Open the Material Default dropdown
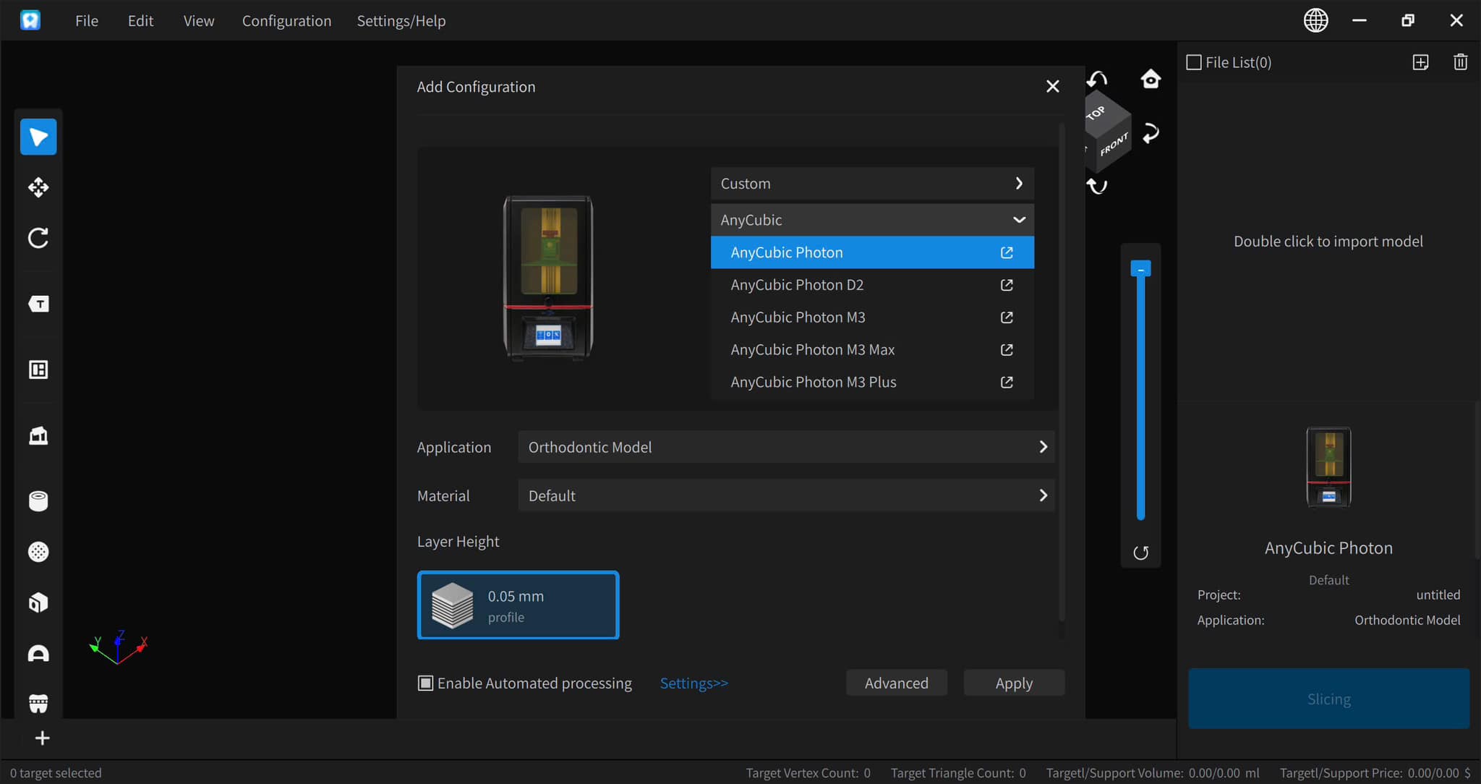1481x784 pixels. [786, 495]
